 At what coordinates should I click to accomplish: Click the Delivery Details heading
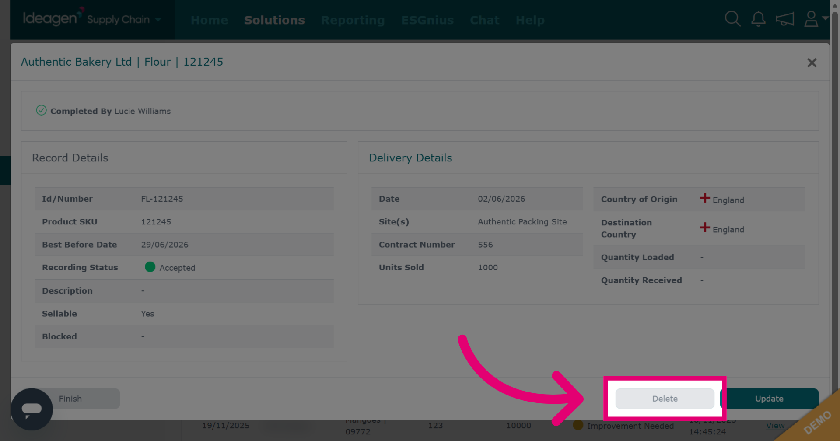410,158
